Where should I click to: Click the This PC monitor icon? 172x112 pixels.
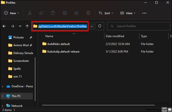(8, 96)
